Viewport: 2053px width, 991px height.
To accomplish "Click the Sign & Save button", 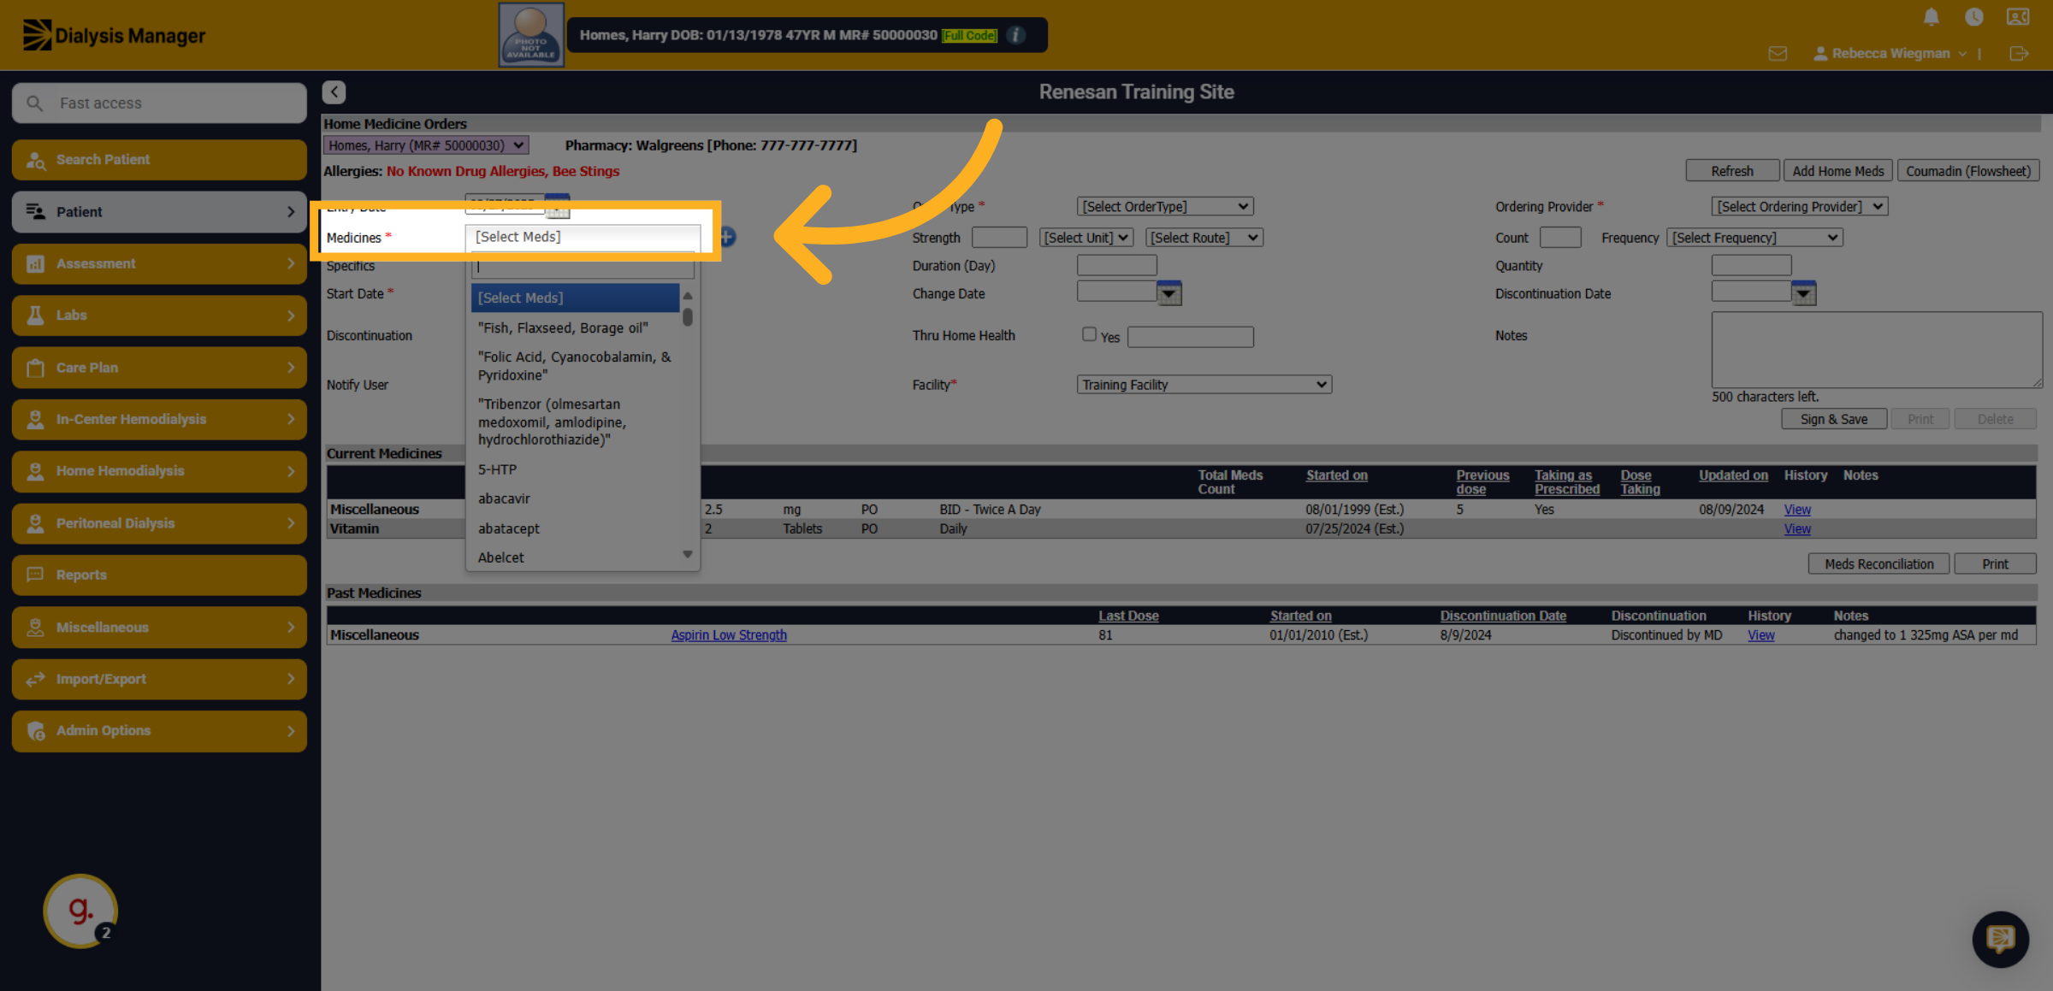I will click(x=1833, y=419).
